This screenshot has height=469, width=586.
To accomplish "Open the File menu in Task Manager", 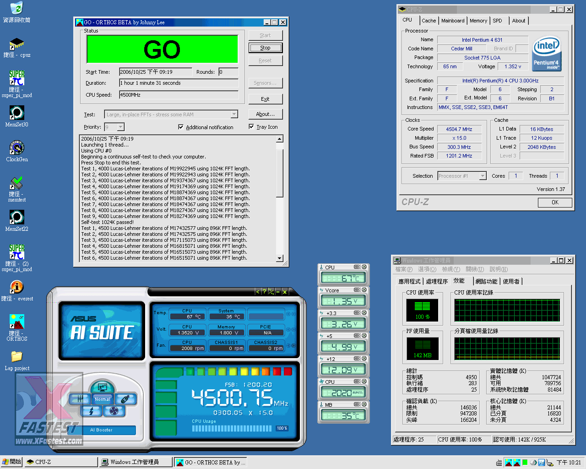I will (404, 269).
